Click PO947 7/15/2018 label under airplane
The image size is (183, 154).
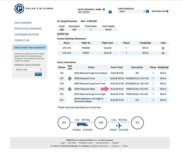[119, 130]
